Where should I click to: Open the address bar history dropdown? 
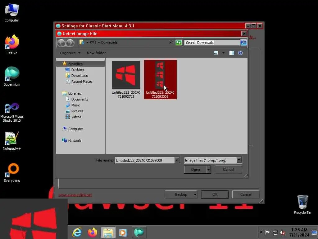pos(171,42)
